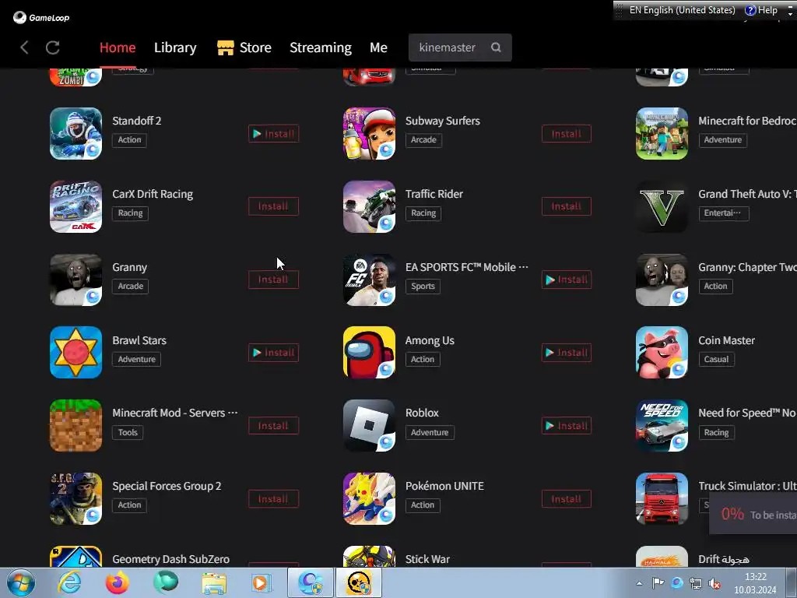The height and width of the screenshot is (598, 797).
Task: Open the Roblox game icon
Action: click(x=369, y=426)
